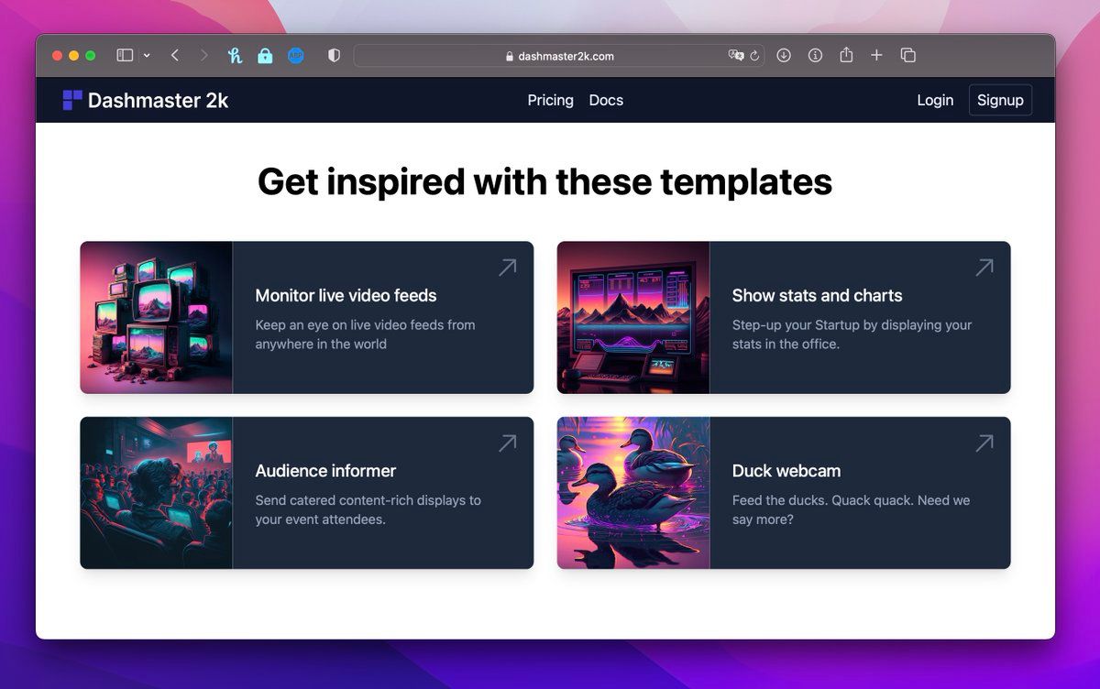This screenshot has width=1100, height=689.
Task: Open the Honey extension icon
Action: (x=235, y=56)
